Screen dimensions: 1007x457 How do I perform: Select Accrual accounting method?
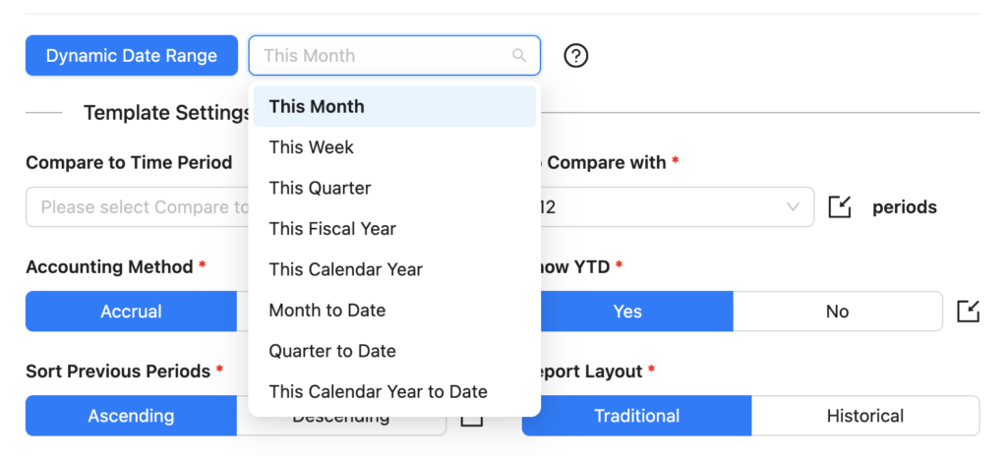(x=131, y=312)
